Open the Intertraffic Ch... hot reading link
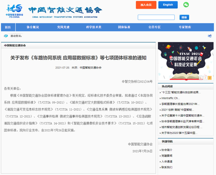The height and width of the screenshot is (175, 216). pyautogui.click(x=175, y=98)
